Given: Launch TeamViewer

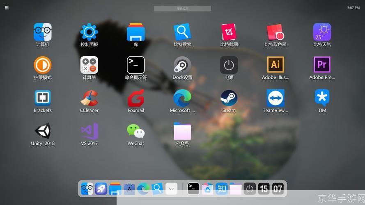Looking at the screenshot, I should click(275, 98).
